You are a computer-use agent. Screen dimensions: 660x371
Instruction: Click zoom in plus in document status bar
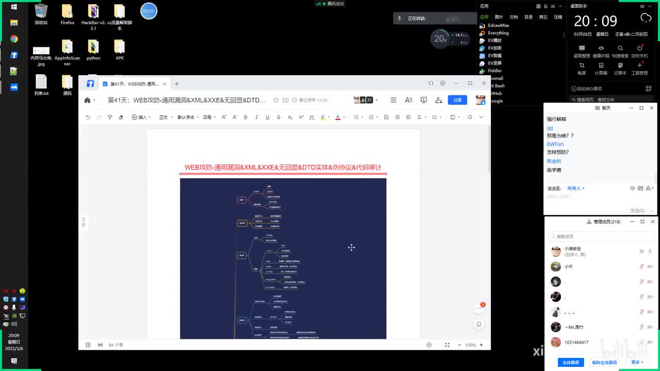[481, 345]
